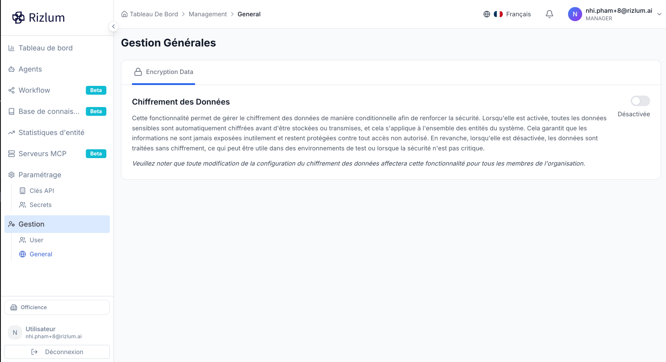Click the Rizlum logo icon
Screen dimensions: 666x362
(x=19, y=18)
